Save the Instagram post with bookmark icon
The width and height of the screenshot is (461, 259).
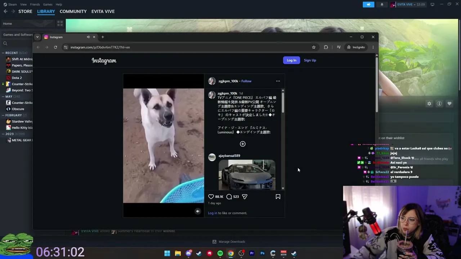click(x=278, y=197)
